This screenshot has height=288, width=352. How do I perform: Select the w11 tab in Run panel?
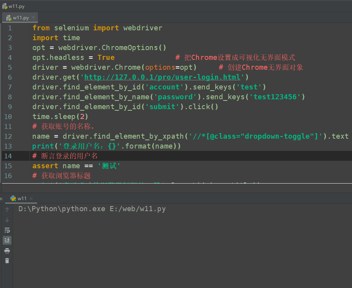click(22, 199)
